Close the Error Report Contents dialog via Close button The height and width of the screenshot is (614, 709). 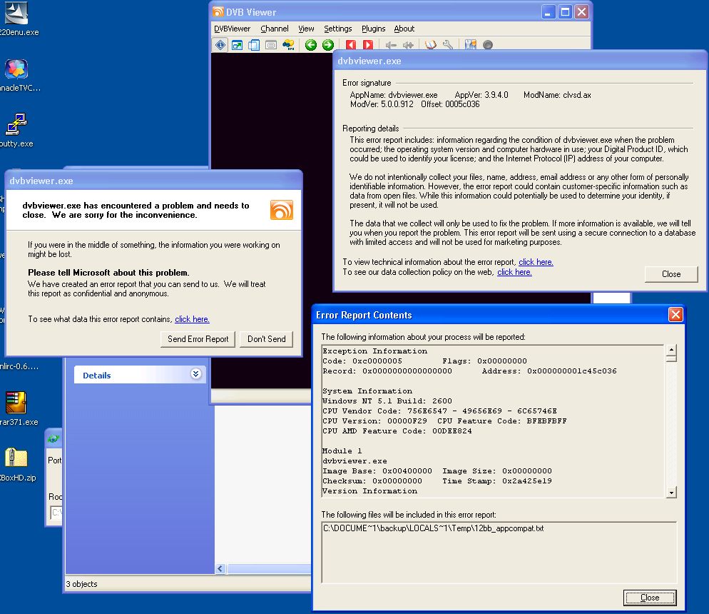(649, 598)
